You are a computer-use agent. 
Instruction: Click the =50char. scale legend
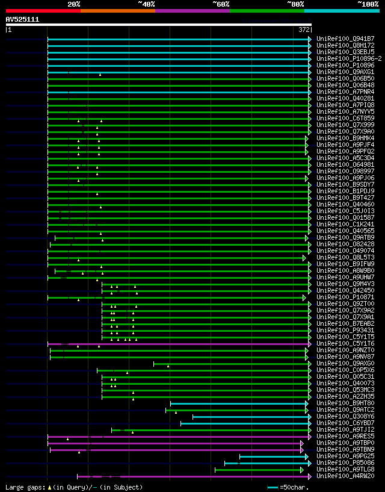click(x=288, y=488)
